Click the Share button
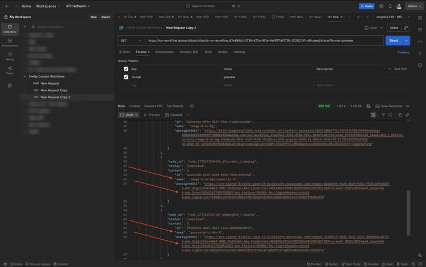Viewport: 426px width, 267px height. click(394, 28)
